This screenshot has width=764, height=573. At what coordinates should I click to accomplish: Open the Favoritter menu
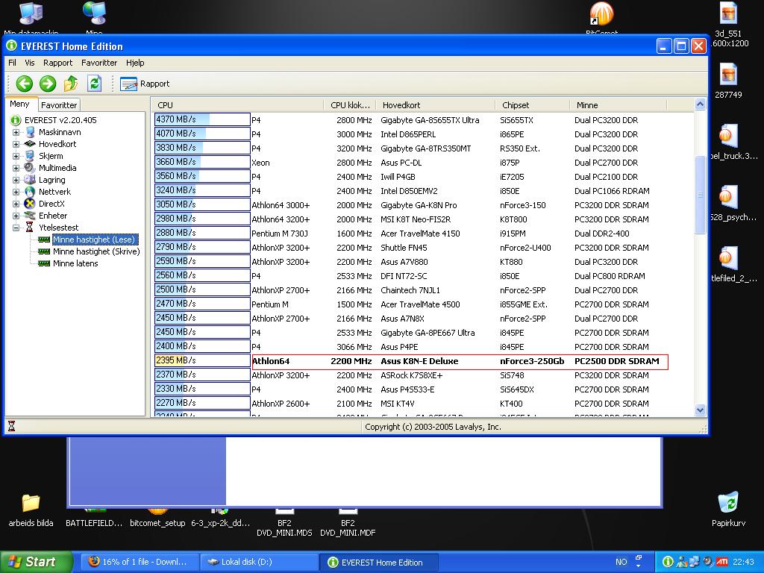99,63
